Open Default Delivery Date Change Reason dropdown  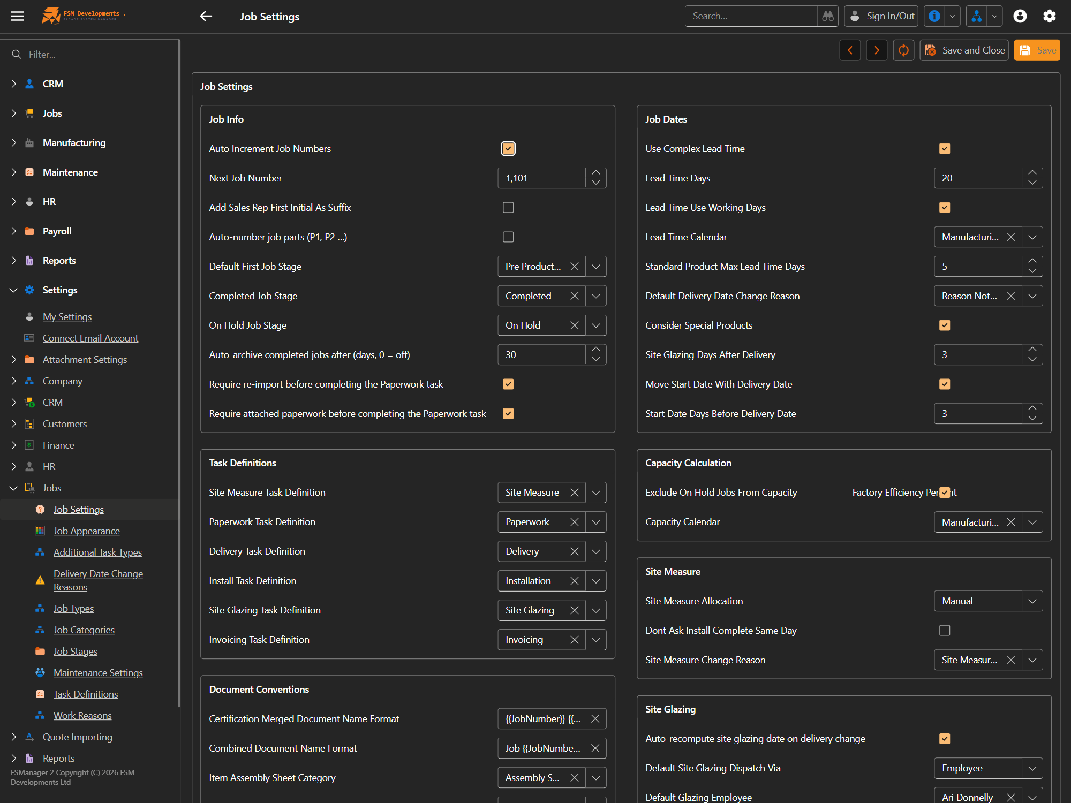[1032, 296]
